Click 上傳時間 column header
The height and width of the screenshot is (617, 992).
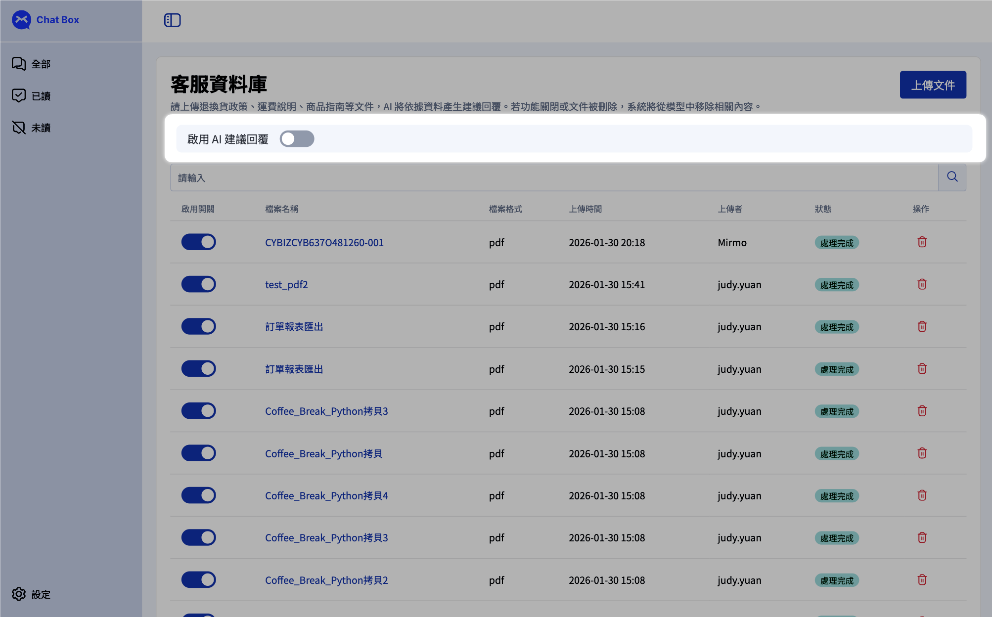(x=585, y=209)
